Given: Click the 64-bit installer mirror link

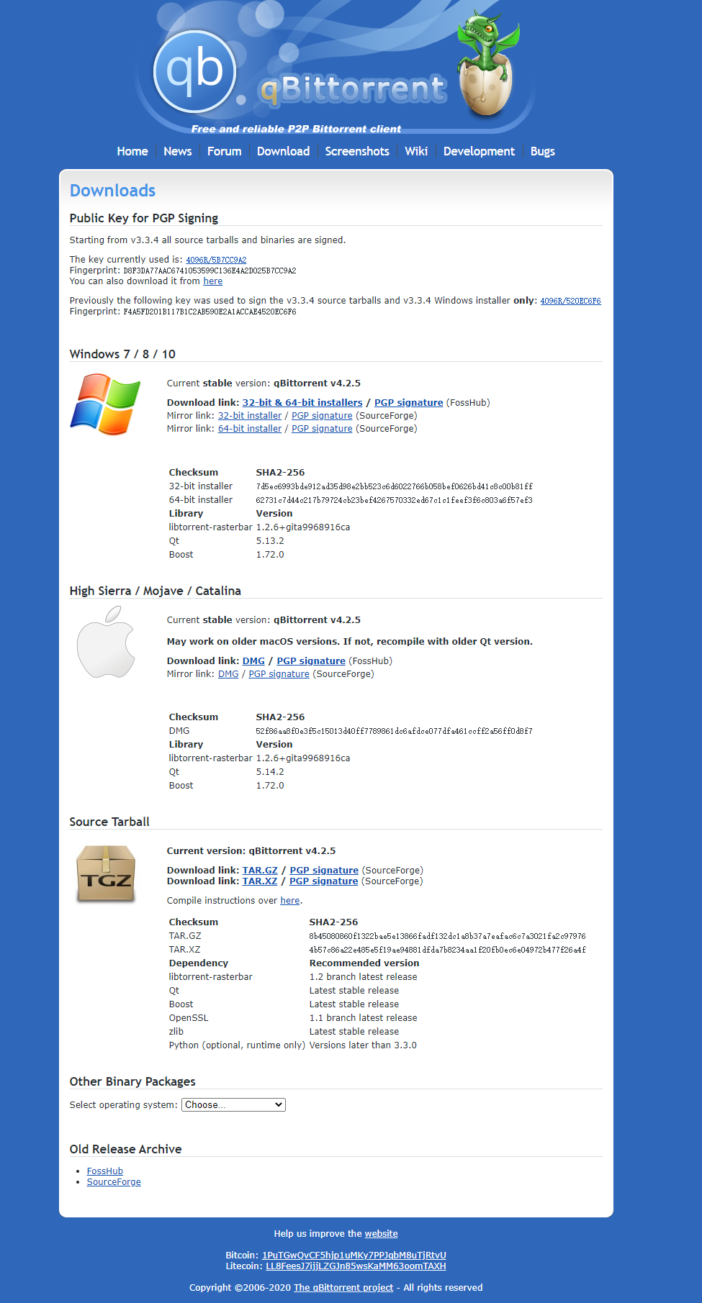Looking at the screenshot, I should point(250,429).
